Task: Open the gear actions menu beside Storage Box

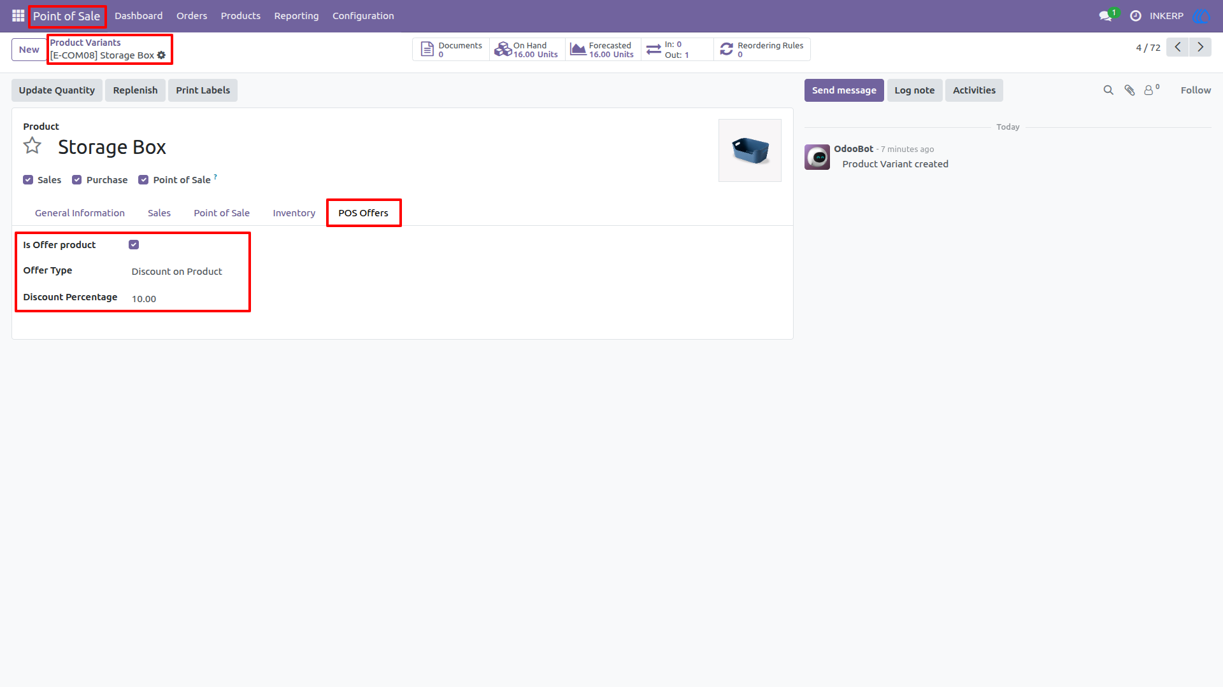Action: coord(161,55)
